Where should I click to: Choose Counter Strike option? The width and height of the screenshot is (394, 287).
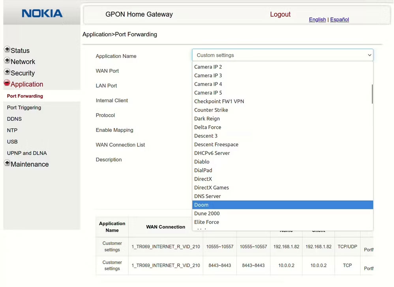click(282, 110)
